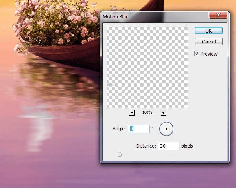
Task: Click the Distance slider handle
Action: [x=120, y=154]
